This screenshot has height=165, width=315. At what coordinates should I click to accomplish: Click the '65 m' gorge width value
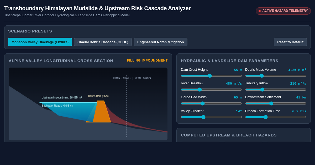point(238,97)
